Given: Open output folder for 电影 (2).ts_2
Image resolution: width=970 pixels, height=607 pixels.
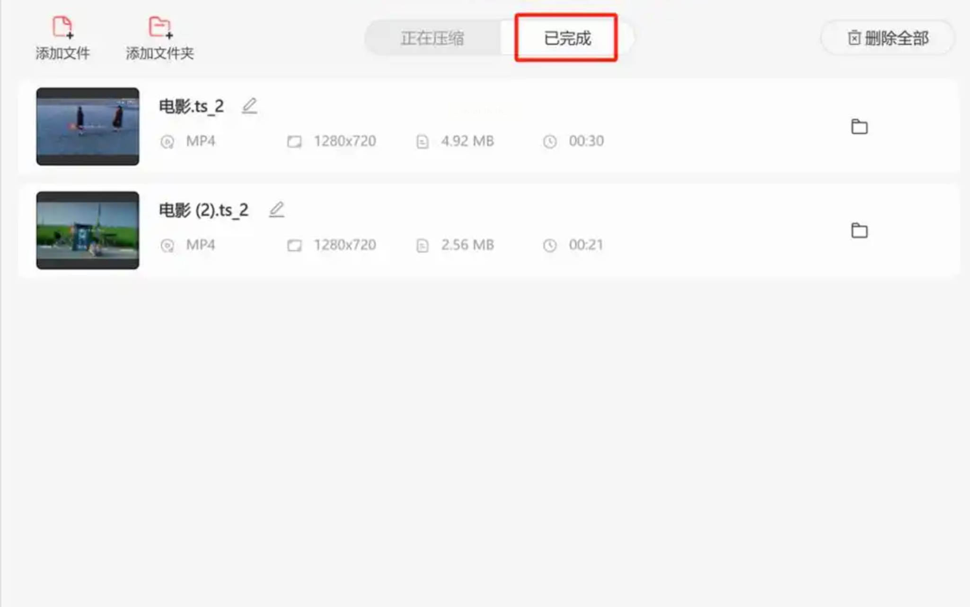Looking at the screenshot, I should pyautogui.click(x=859, y=230).
